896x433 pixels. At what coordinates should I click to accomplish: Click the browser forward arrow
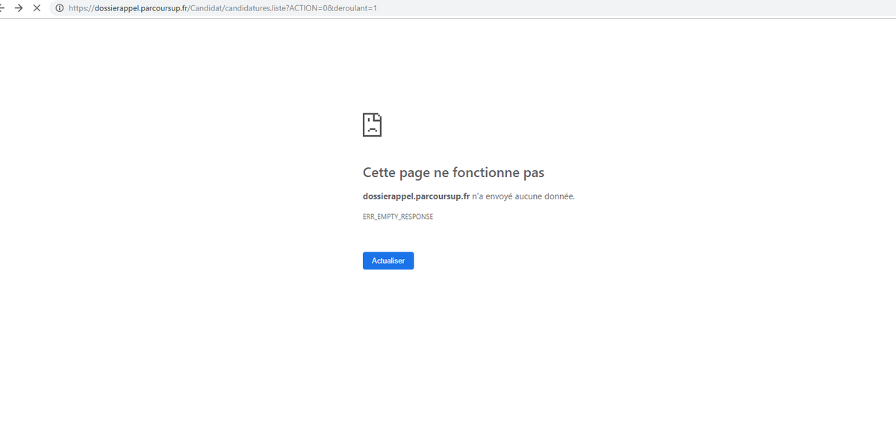(19, 7)
